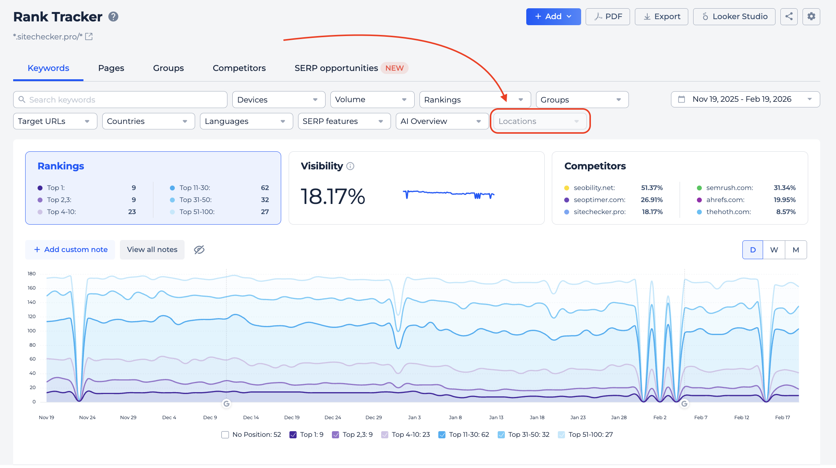Click calendar icon in date range
This screenshot has width=836, height=468.
click(x=682, y=99)
